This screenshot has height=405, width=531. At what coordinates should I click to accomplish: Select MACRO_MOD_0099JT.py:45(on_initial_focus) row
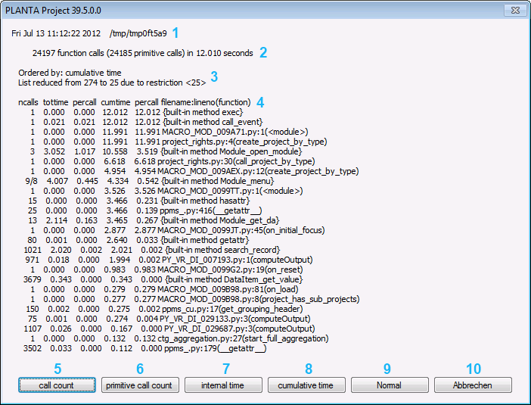(x=178, y=230)
